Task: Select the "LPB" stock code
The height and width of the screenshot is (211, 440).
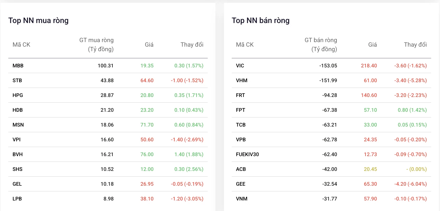Action: [x=17, y=199]
